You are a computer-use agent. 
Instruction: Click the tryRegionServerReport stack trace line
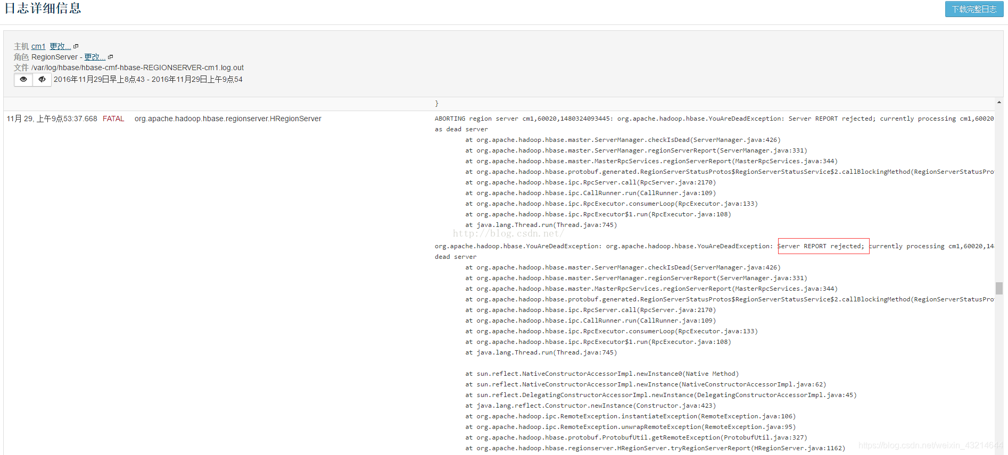tap(655, 448)
